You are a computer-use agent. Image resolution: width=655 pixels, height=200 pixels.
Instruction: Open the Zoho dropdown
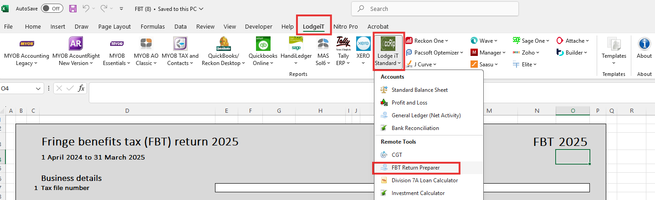[526, 53]
